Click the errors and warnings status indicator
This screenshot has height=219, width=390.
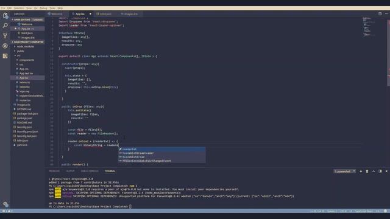pos(7,211)
